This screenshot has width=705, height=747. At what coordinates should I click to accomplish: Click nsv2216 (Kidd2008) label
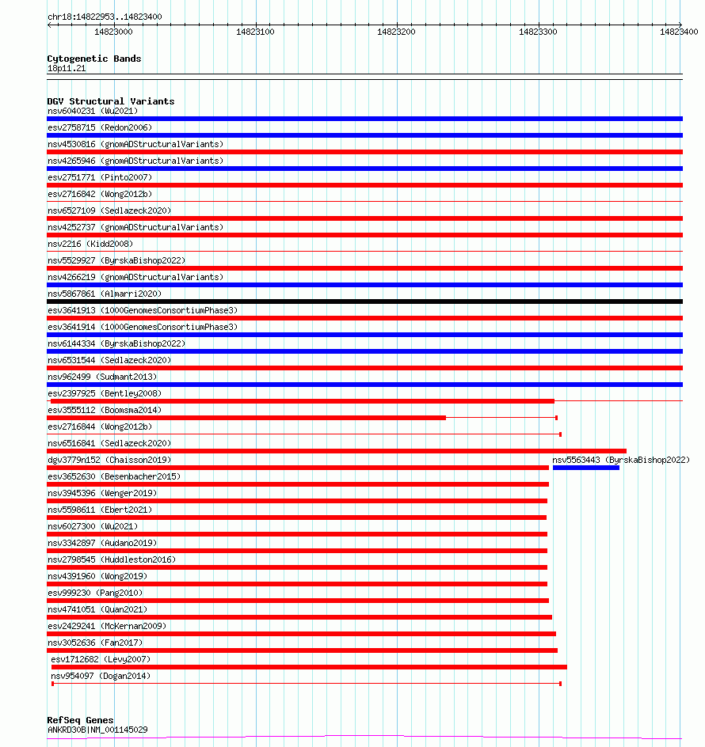(90, 244)
